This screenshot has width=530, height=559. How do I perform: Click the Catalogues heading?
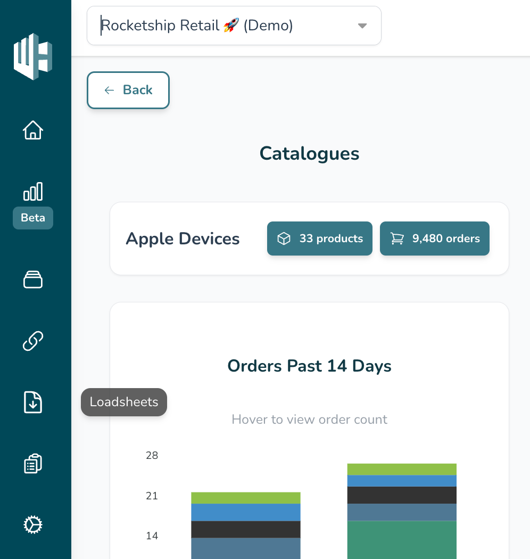(309, 154)
